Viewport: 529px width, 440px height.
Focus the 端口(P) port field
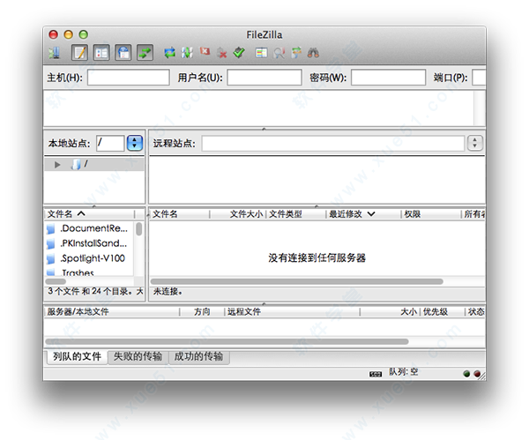[479, 78]
